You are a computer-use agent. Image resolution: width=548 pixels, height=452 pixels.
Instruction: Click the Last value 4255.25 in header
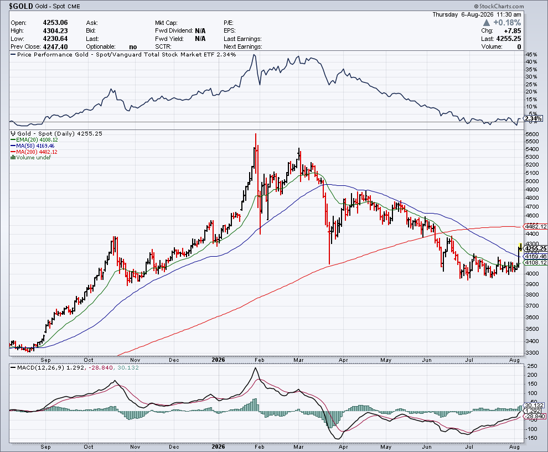(x=509, y=39)
